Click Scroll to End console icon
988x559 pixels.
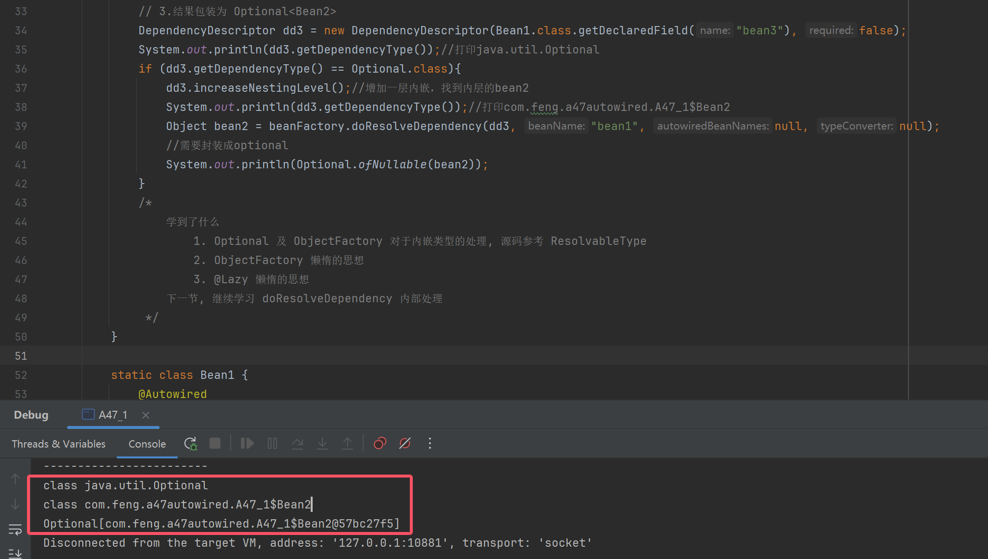click(15, 554)
